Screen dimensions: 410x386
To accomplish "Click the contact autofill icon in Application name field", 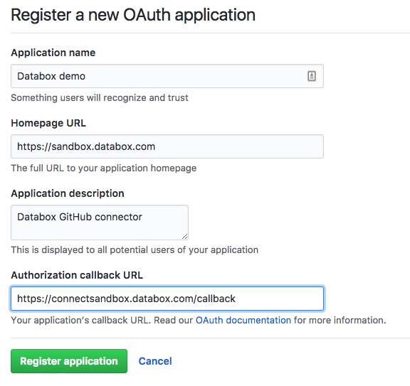I will coord(312,76).
